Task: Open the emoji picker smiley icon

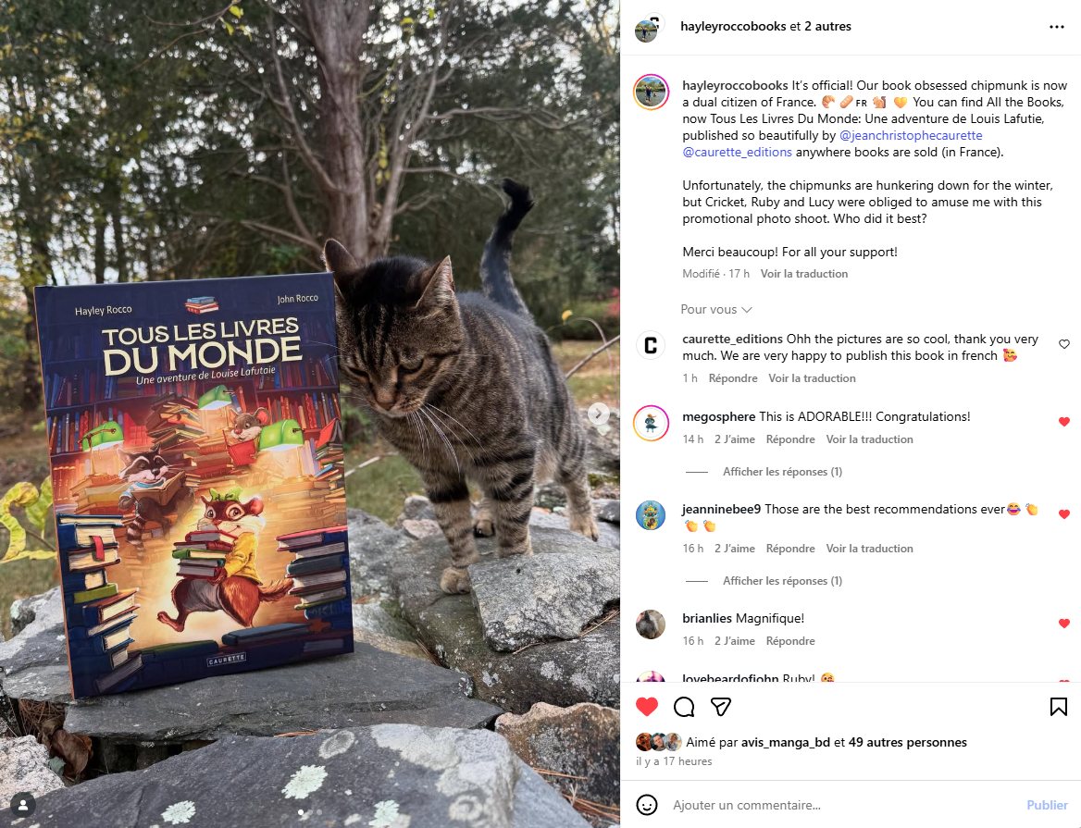Action: pyautogui.click(x=647, y=805)
